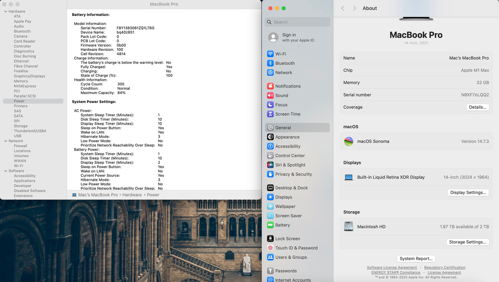The width and height of the screenshot is (499, 282).
Task: Open Display Settings... button
Action: pyautogui.click(x=468, y=192)
